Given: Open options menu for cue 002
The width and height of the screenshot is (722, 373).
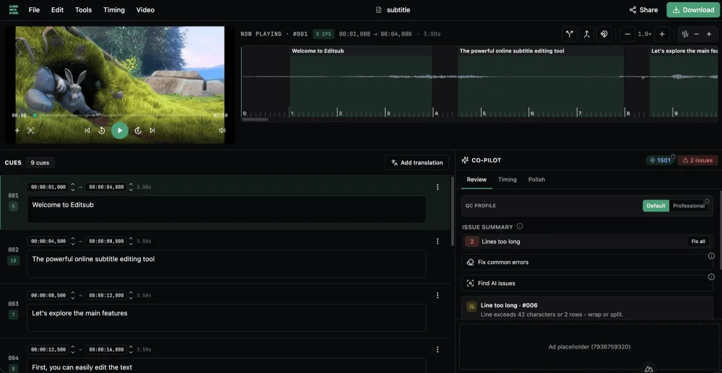Looking at the screenshot, I should (438, 241).
